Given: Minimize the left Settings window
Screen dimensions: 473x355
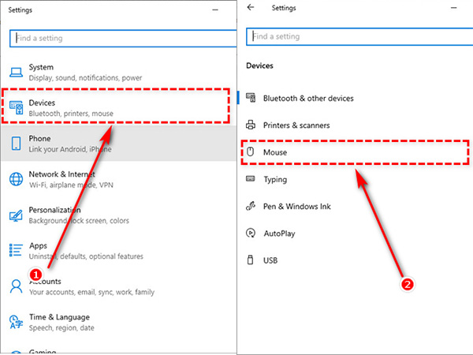Looking at the screenshot, I should [215, 8].
